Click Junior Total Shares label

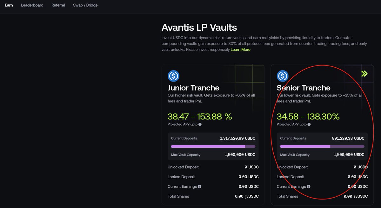178,196
